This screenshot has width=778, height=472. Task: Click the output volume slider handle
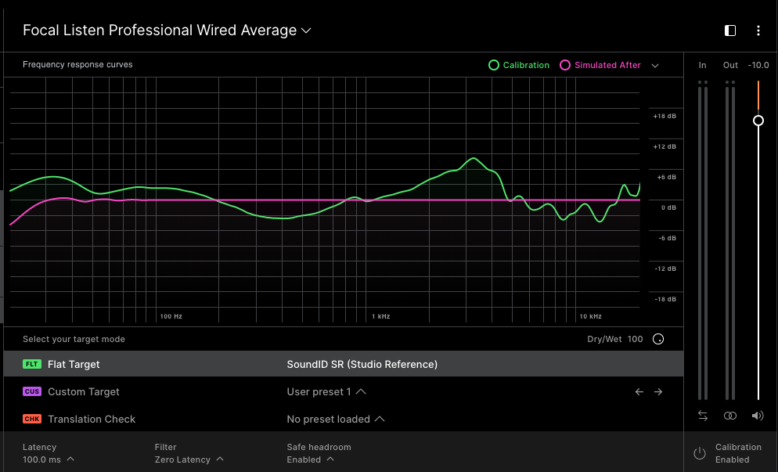coord(758,121)
